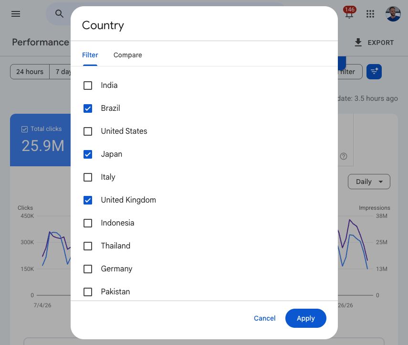Switch to the Filter tab
Image resolution: width=408 pixels, height=345 pixels.
[x=90, y=55]
